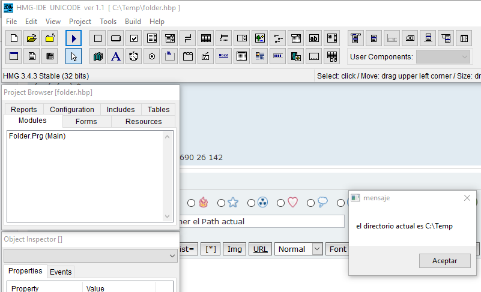Click Aceptar in the mensaje dialog
The image size is (481, 292).
pos(445,261)
